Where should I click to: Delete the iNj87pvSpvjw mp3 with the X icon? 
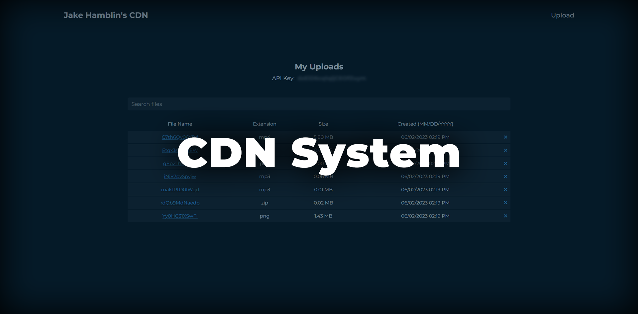[x=505, y=176]
